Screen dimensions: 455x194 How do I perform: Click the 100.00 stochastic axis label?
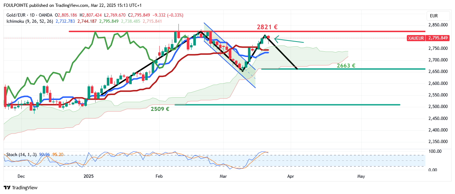click(435, 151)
